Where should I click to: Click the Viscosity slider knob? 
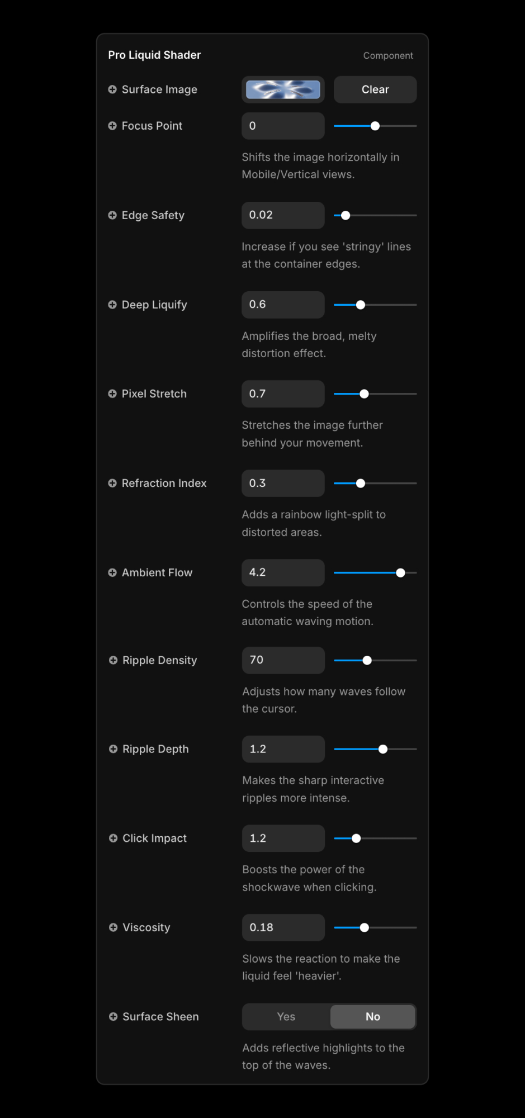pos(365,927)
